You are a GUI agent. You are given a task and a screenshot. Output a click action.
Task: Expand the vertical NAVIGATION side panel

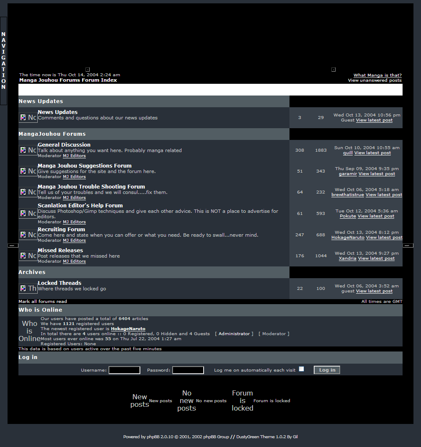[x=3, y=61]
